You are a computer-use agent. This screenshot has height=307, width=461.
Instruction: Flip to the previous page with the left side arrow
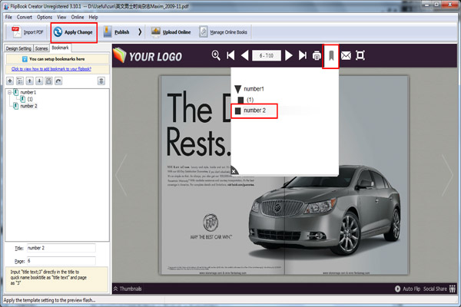click(121, 176)
